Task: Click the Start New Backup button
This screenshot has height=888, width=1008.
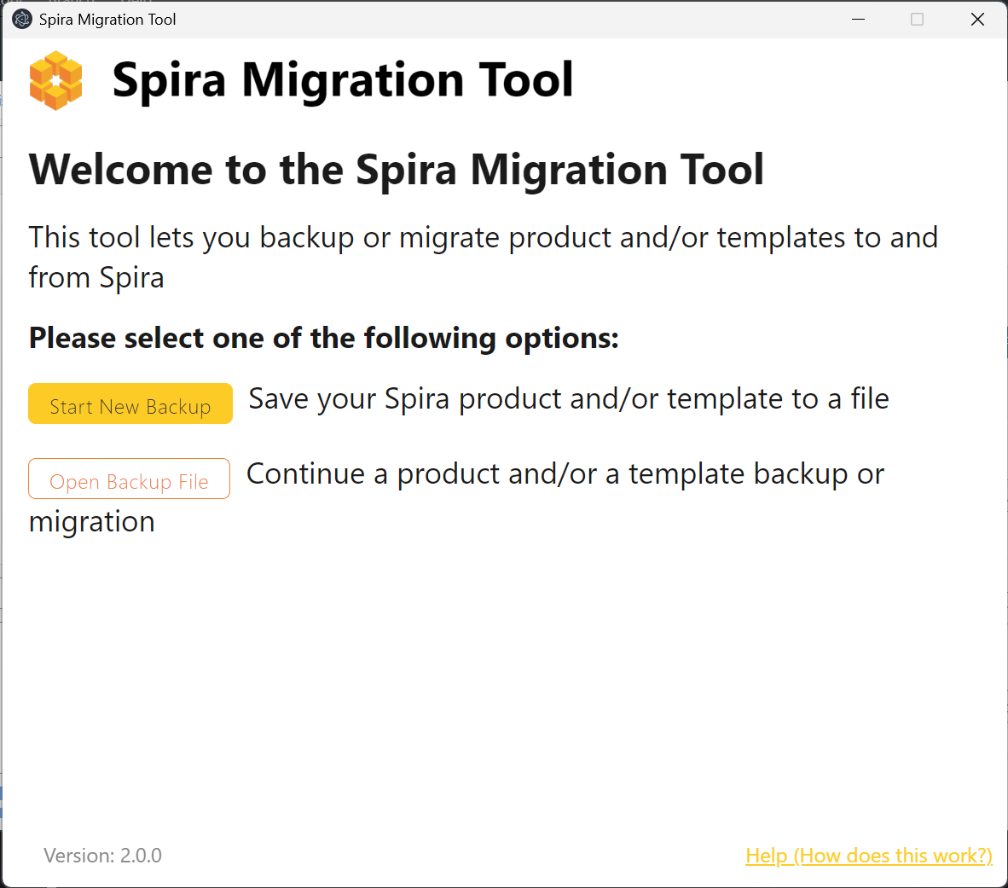Action: 130,403
